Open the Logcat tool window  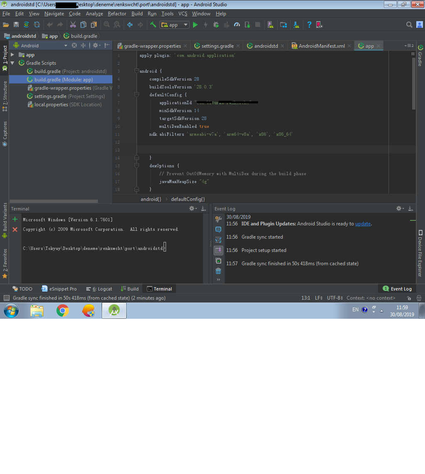pyautogui.click(x=99, y=289)
